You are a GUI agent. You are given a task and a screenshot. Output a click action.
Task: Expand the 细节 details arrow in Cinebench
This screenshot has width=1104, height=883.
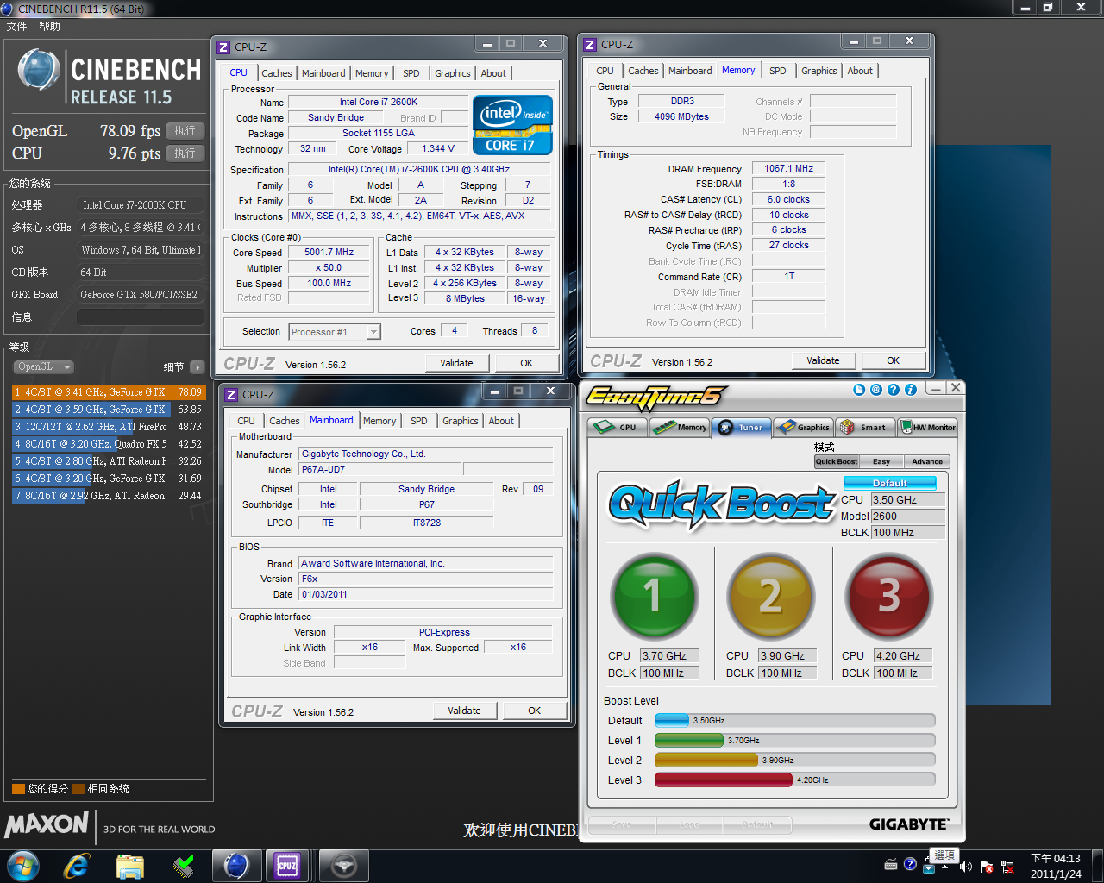click(x=197, y=366)
